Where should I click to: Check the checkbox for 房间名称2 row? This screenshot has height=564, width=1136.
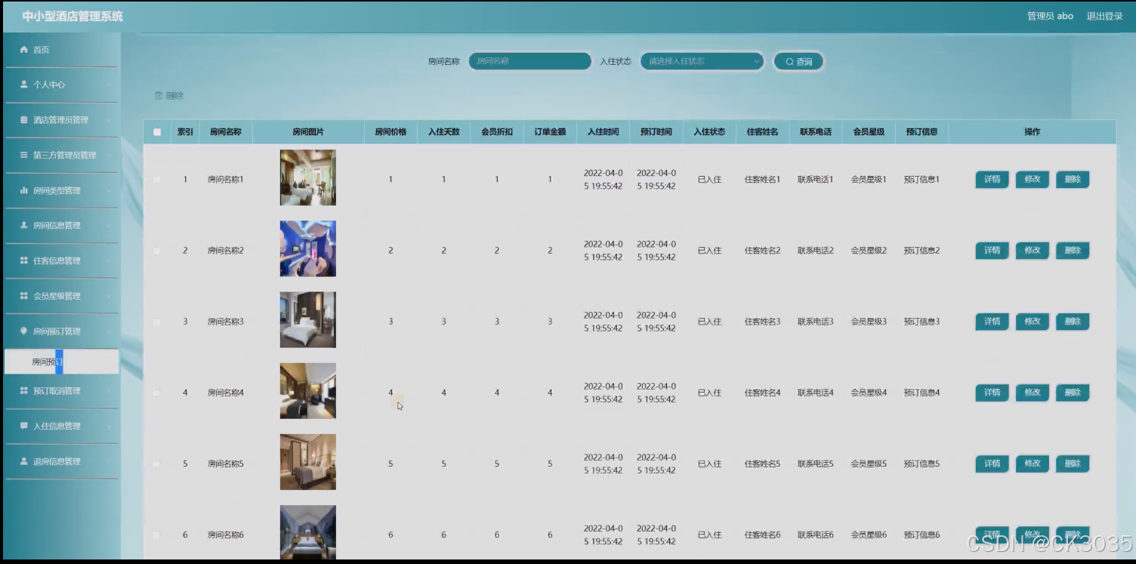[x=156, y=251]
